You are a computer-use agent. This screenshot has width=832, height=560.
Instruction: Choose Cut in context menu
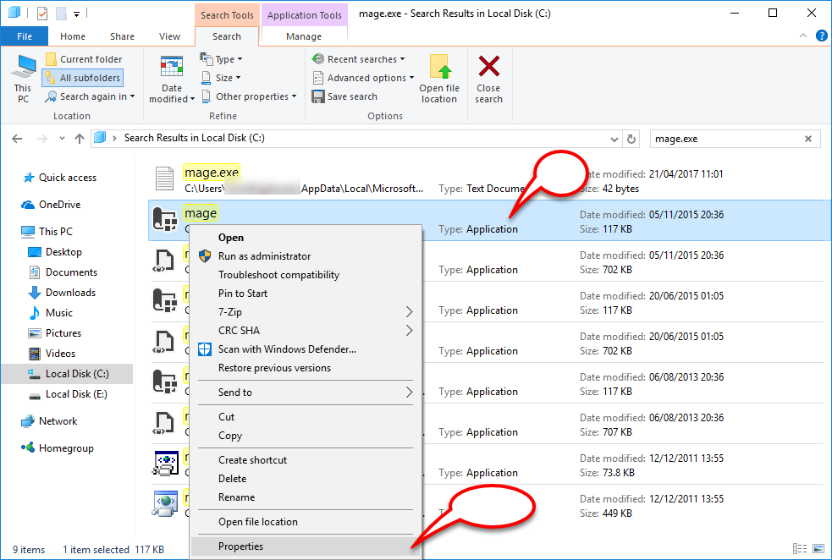[306, 417]
